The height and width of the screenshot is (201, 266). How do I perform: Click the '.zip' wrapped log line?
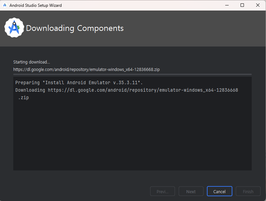coord(23,98)
